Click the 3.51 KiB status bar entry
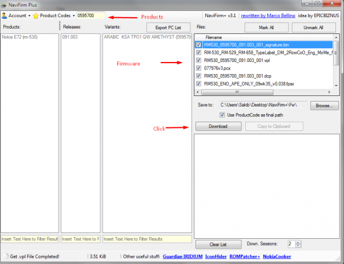Viewport: 344px width, 264px height. click(x=98, y=257)
